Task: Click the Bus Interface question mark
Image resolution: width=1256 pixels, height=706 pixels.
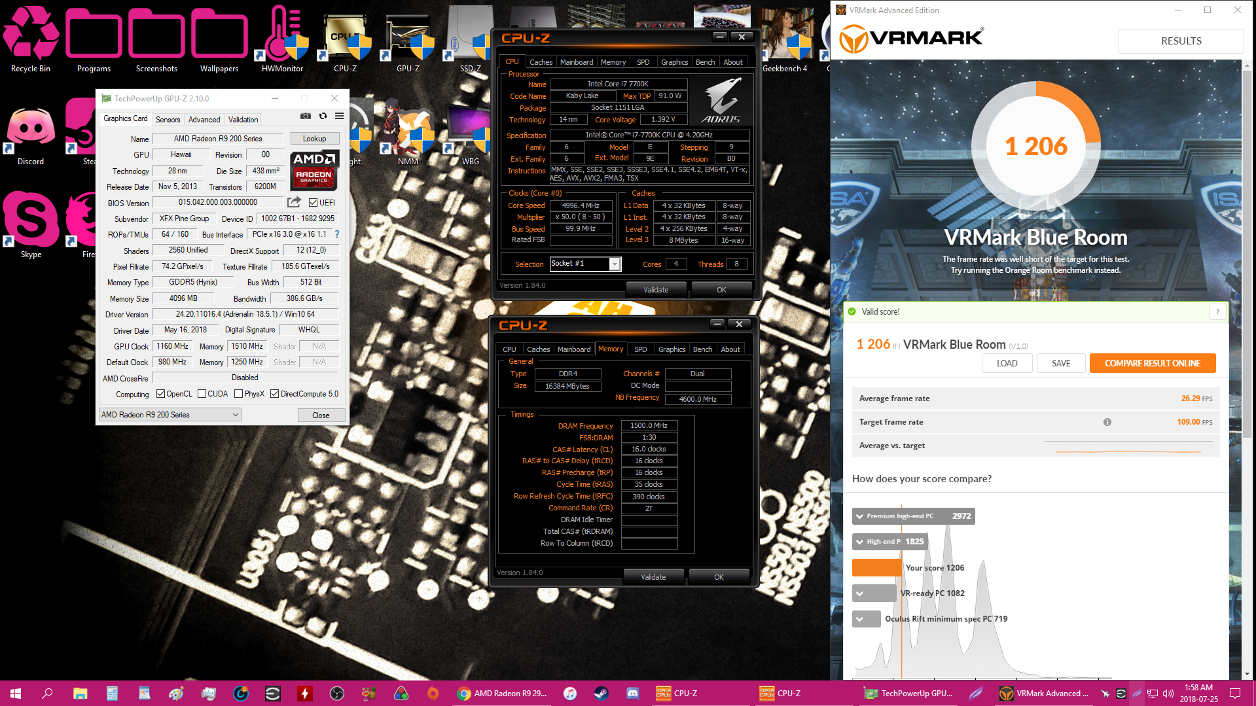Action: tap(337, 234)
